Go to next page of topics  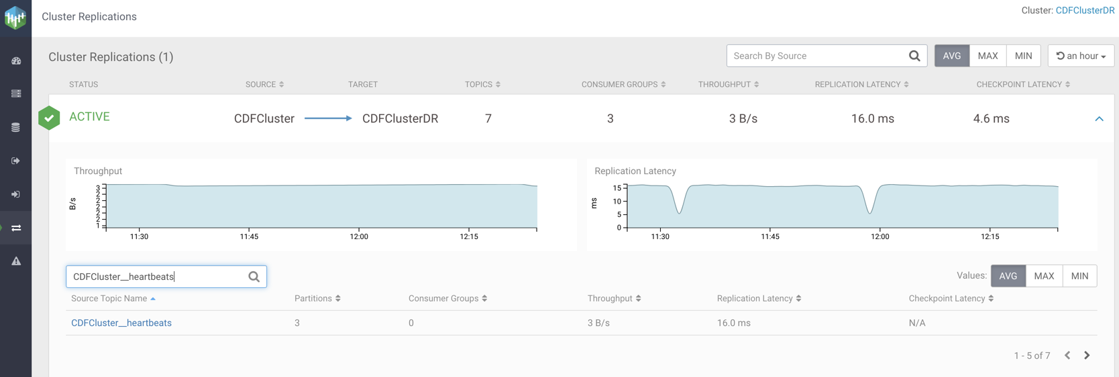[x=1087, y=356]
